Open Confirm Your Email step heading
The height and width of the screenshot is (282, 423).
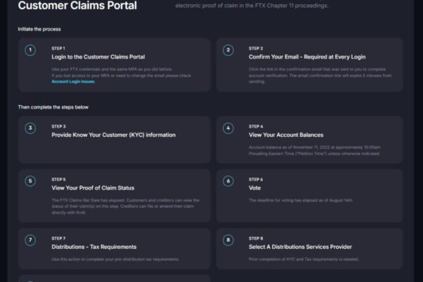coord(307,57)
